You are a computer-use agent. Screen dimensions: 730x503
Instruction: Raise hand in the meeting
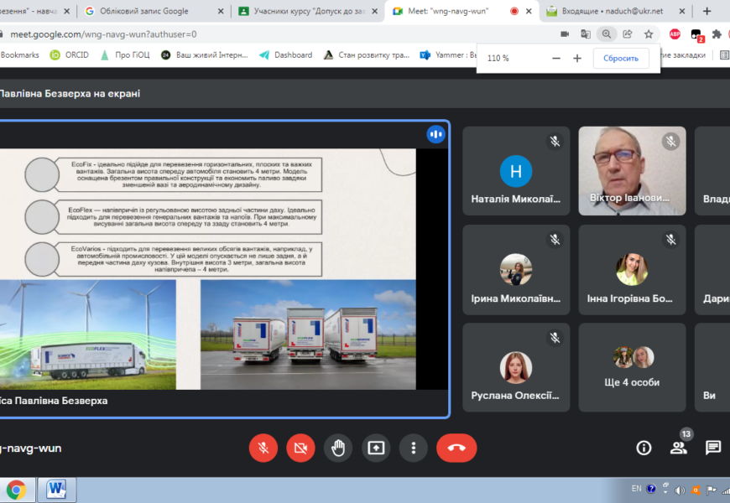tap(338, 448)
